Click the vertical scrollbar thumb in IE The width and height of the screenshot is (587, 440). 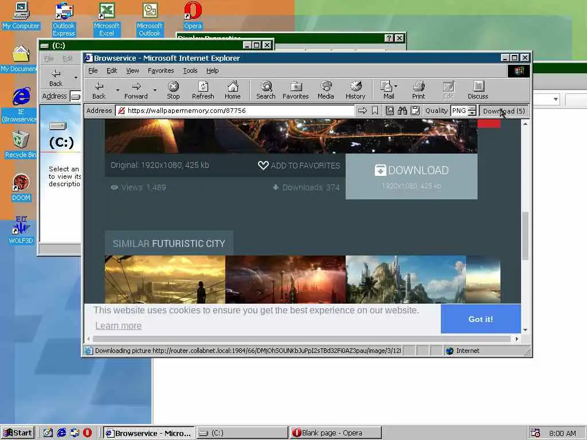(525, 235)
